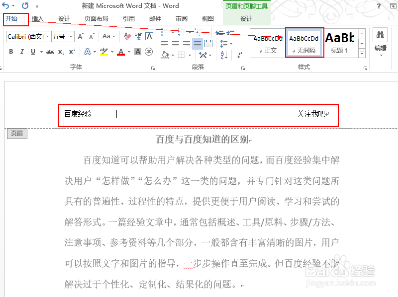Apply the 正文 style

[268, 43]
